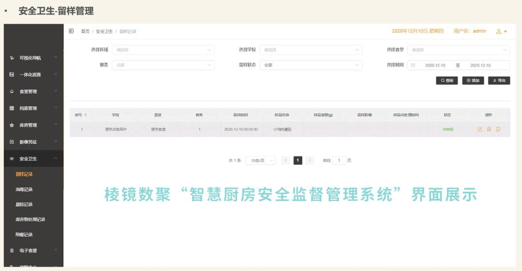Click the 留样影像 column header
Screen dimensions: 522x271
tap(365, 115)
